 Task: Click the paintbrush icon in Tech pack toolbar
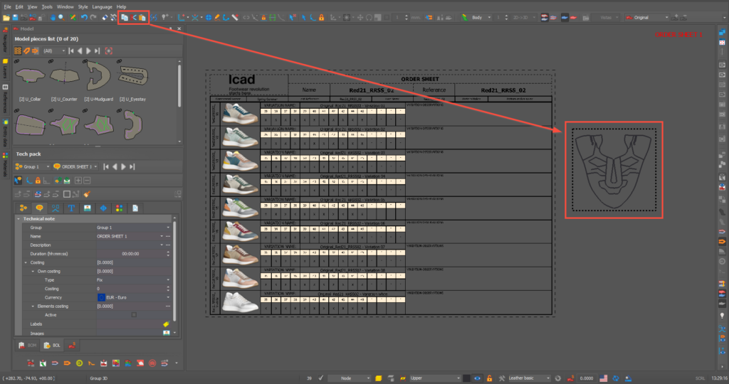point(87,193)
